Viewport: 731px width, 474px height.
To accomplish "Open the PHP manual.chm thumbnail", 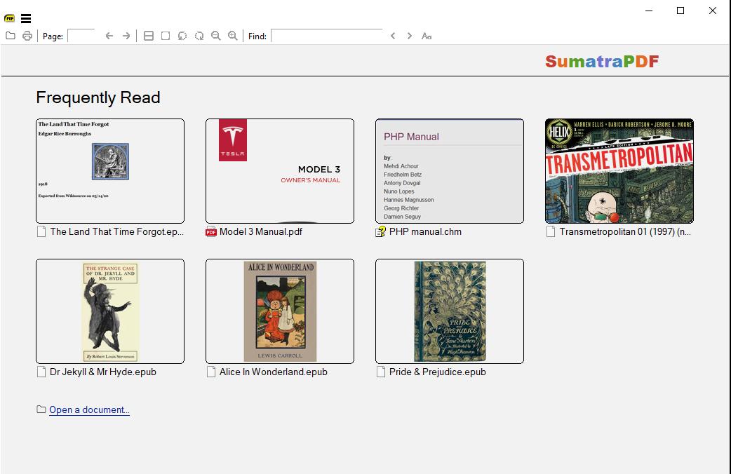I will [x=449, y=170].
